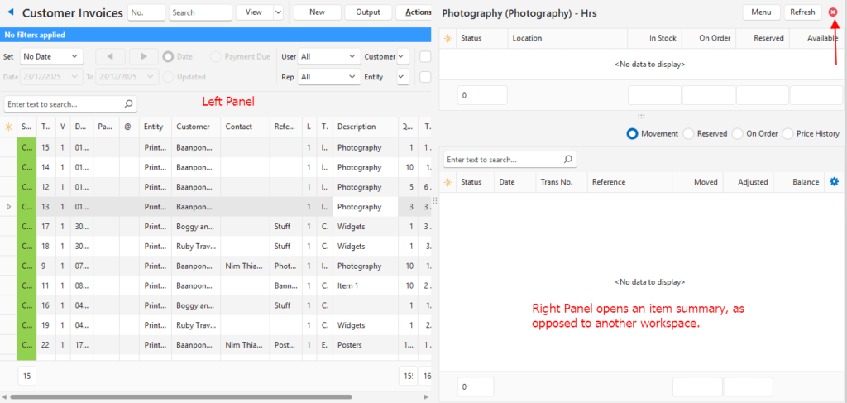Open the Menu button in the Photography panel
Screen dimensions: 847x403
click(761, 12)
